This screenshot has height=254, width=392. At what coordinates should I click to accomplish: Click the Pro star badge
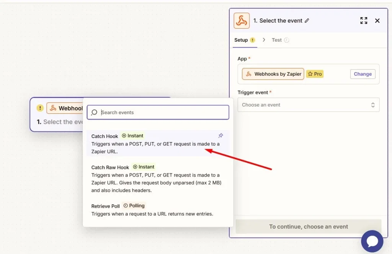[x=315, y=74]
